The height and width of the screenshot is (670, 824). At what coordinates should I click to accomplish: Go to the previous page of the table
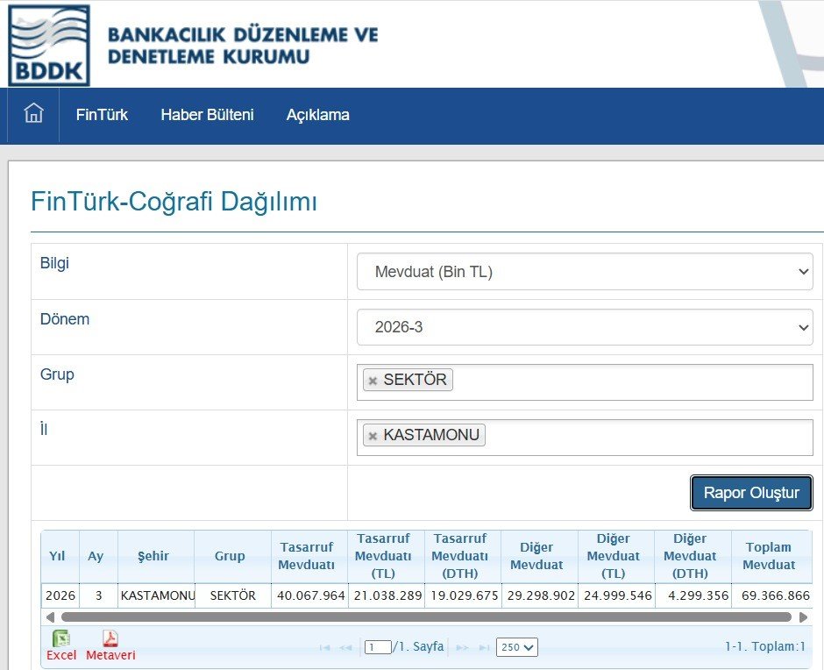coord(345,647)
